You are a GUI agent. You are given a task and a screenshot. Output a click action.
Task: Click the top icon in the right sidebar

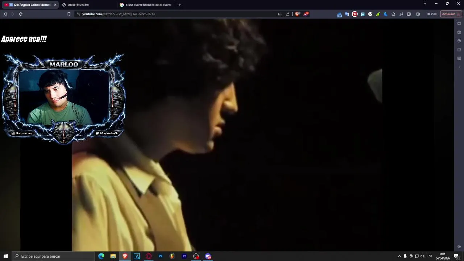[459, 24]
